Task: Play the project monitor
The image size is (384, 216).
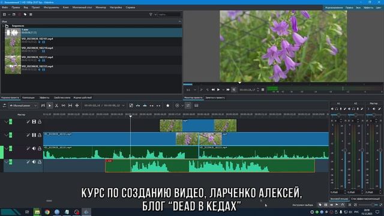Action: (x=218, y=90)
